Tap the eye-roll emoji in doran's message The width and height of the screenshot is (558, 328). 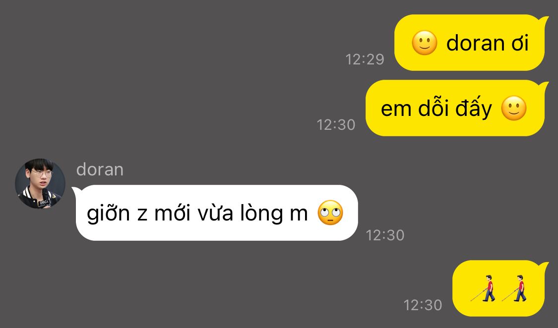click(x=330, y=213)
